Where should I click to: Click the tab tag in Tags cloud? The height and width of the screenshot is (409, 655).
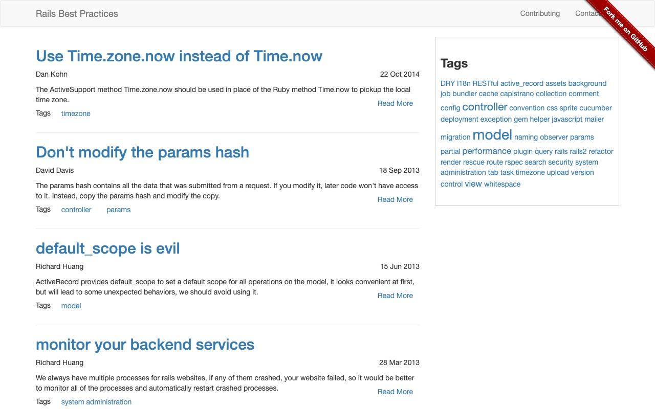click(493, 172)
